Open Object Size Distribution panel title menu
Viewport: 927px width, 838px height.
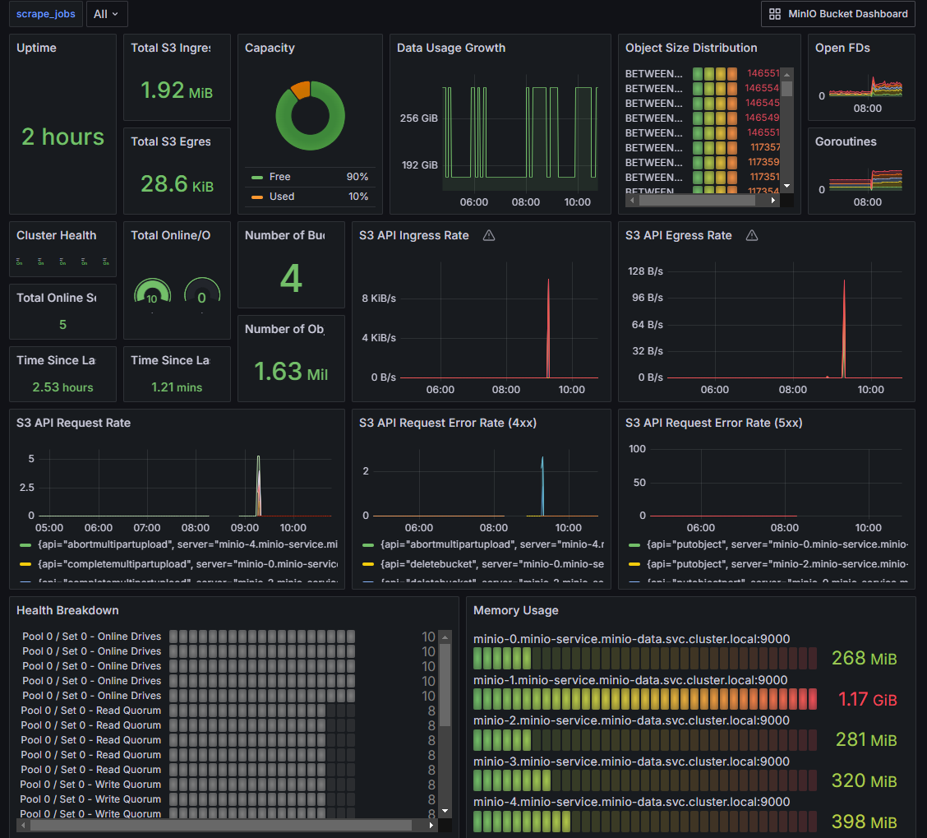click(x=691, y=48)
